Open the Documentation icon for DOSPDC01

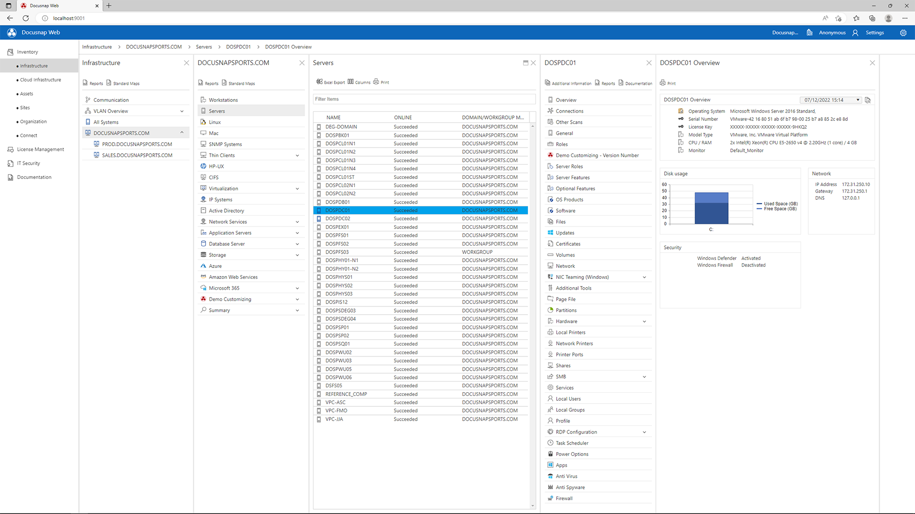[635, 83]
